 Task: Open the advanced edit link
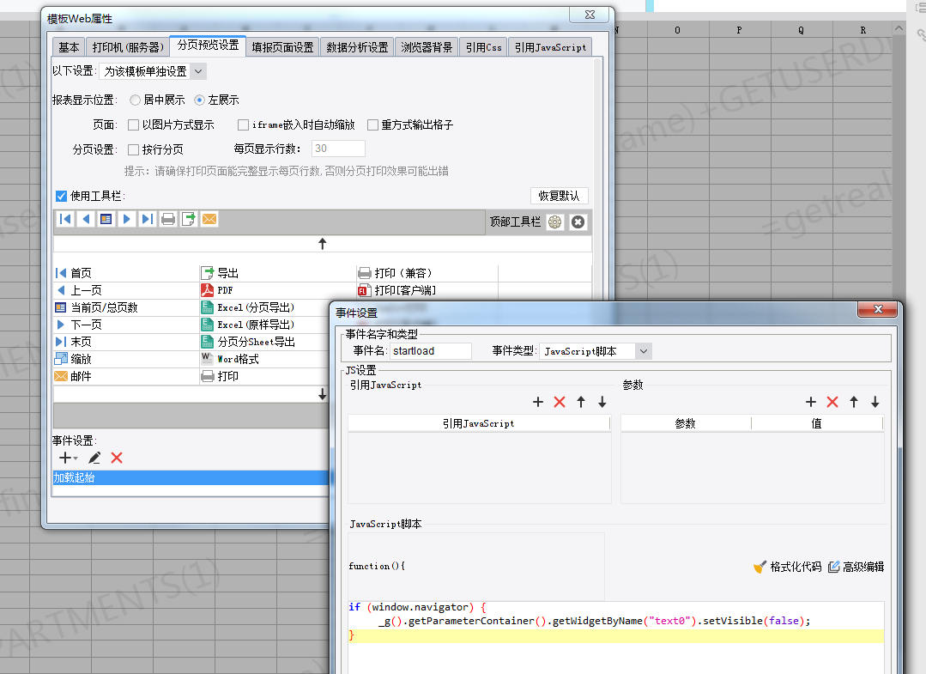[x=856, y=567]
